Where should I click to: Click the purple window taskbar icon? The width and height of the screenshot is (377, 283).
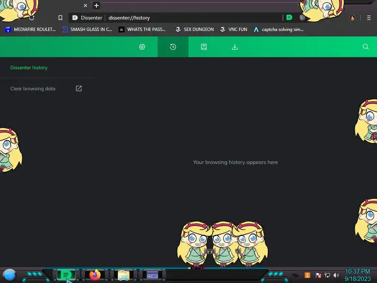pos(152,275)
